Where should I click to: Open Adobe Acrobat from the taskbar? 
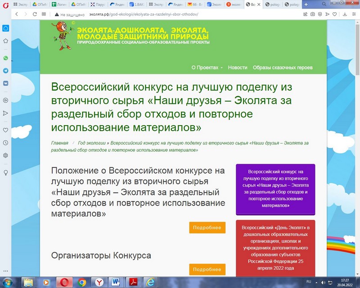[x=134, y=282]
